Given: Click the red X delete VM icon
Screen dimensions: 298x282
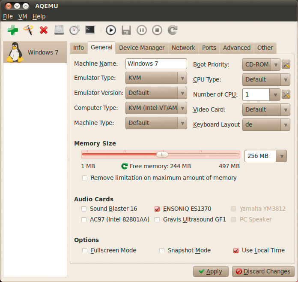Looking at the screenshot, I should coord(43,30).
